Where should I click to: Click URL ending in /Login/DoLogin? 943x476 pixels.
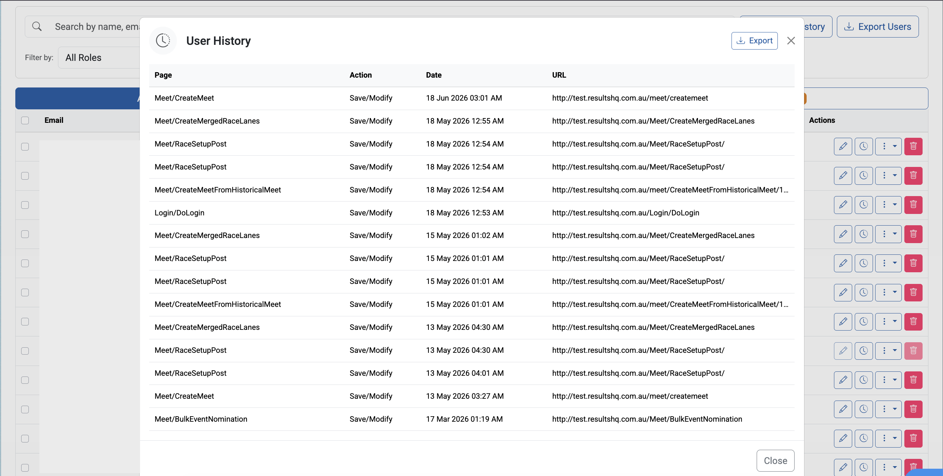(625, 213)
